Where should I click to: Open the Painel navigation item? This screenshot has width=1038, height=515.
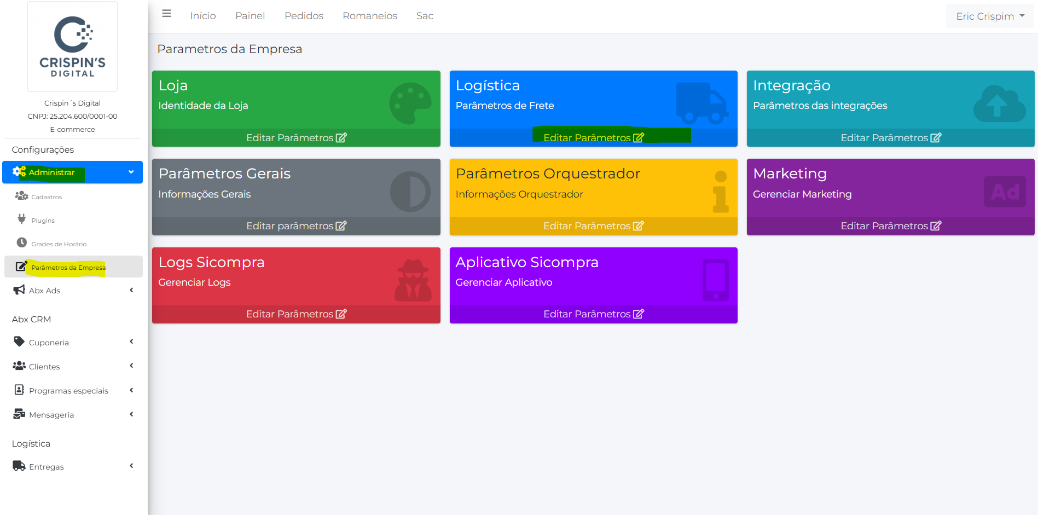250,16
